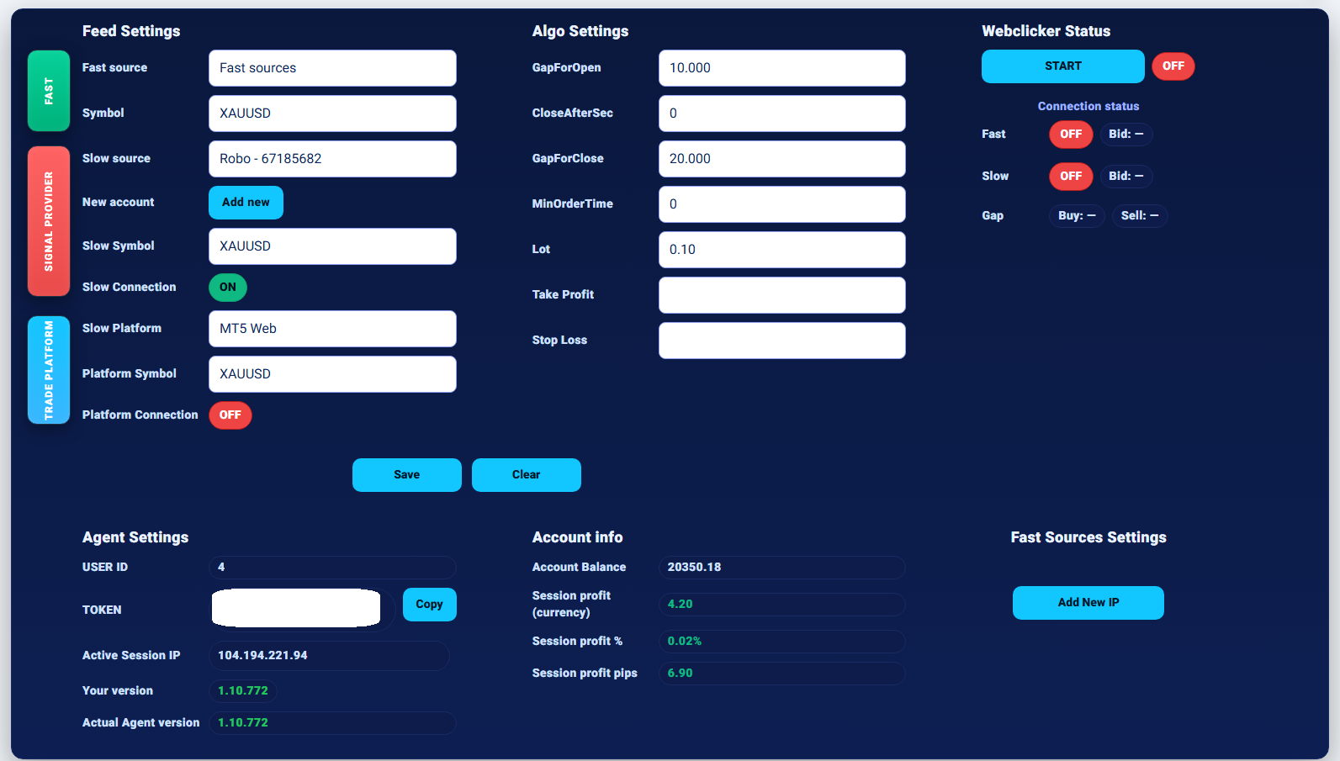The height and width of the screenshot is (761, 1340).
Task: Open the Fast source dropdown
Action: [x=332, y=68]
